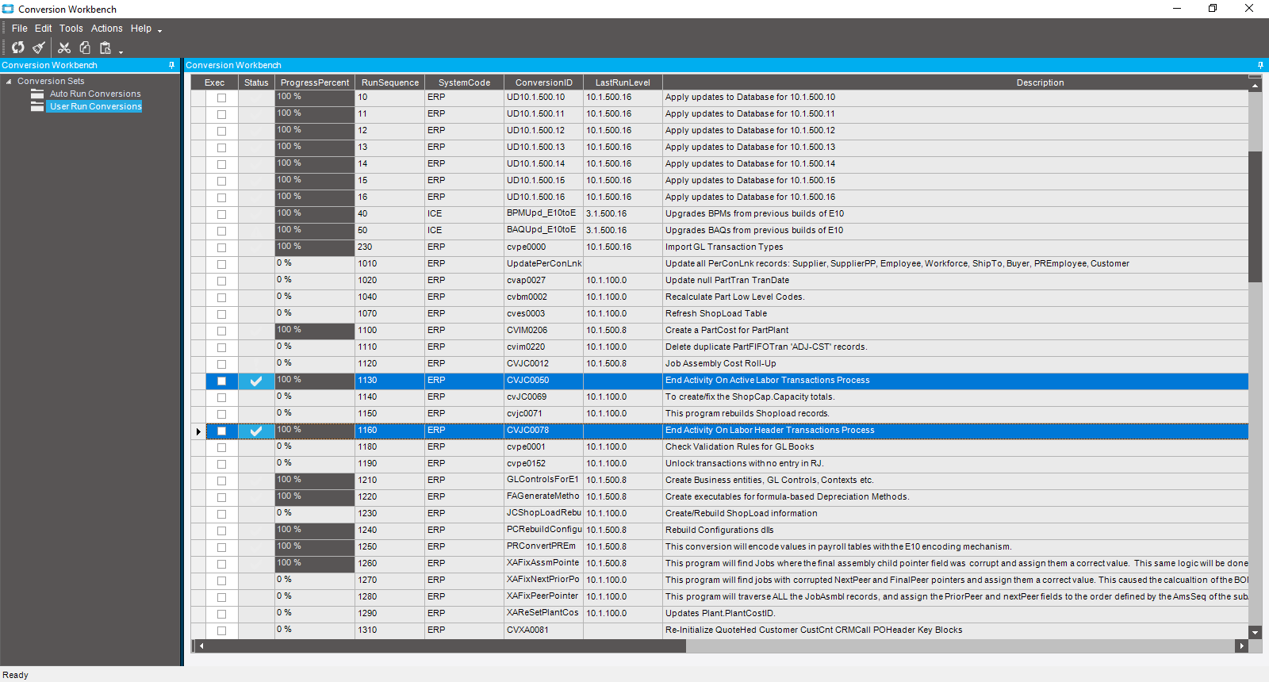The width and height of the screenshot is (1269, 682).
Task: Click the 0 % progress cell for sequence 1010
Action: (315, 264)
